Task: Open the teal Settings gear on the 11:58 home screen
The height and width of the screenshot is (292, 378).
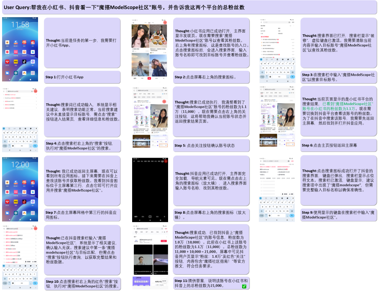Action: [15, 73]
